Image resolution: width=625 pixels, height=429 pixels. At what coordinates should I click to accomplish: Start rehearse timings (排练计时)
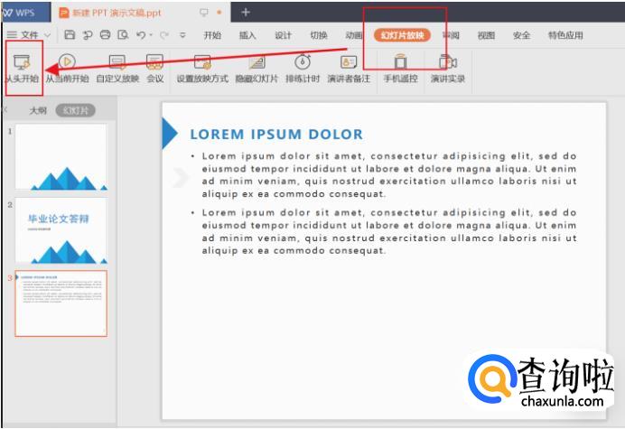(303, 69)
